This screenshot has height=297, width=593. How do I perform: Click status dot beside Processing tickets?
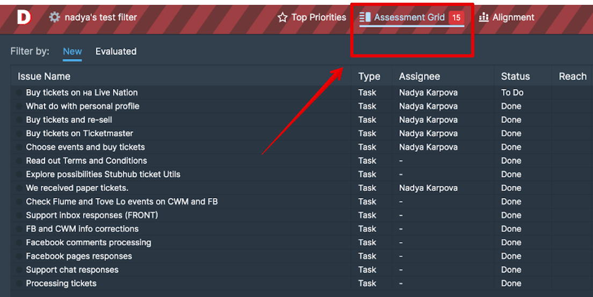tap(20, 284)
